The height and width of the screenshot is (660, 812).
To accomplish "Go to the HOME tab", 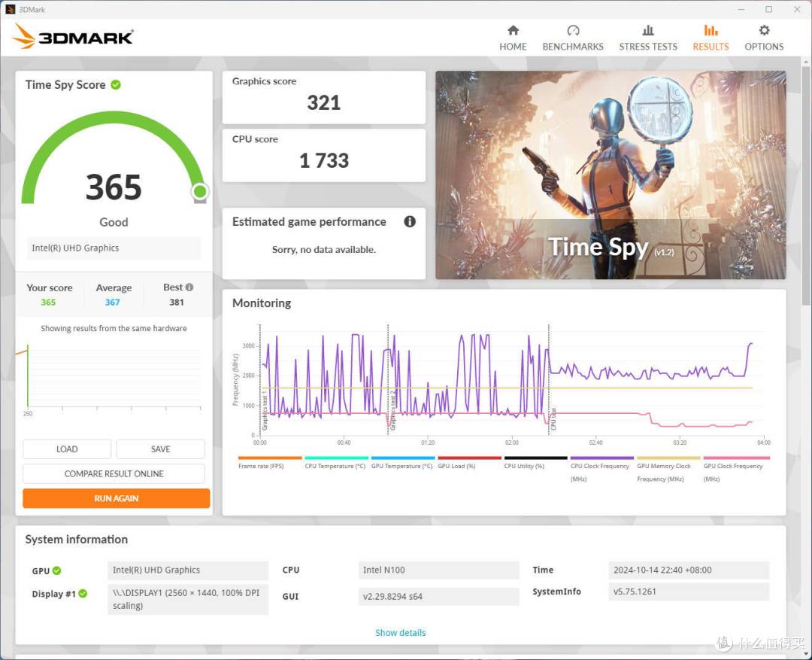I will 513,38.
